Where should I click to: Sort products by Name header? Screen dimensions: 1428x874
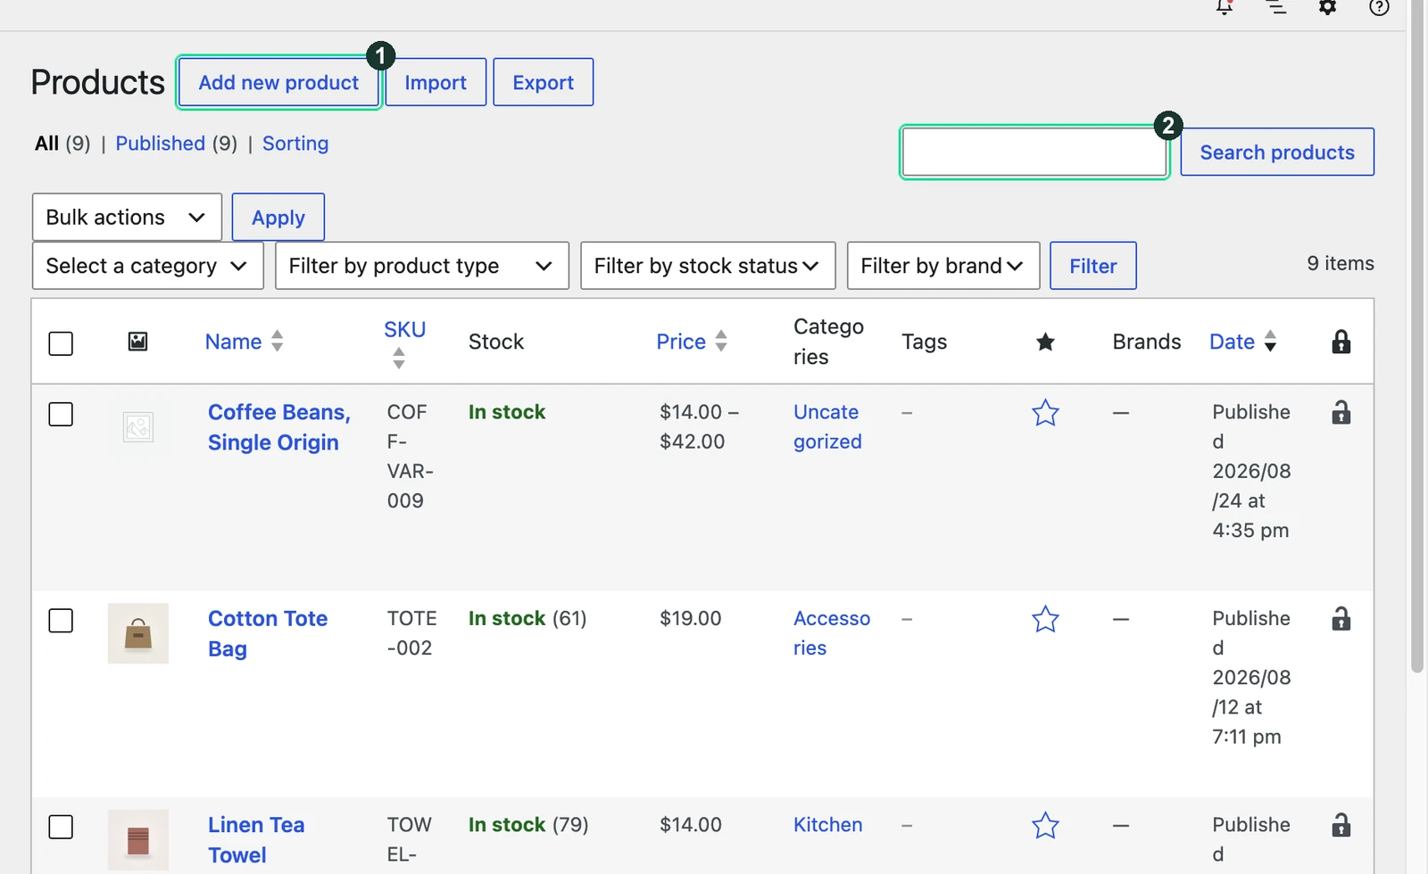[234, 342]
